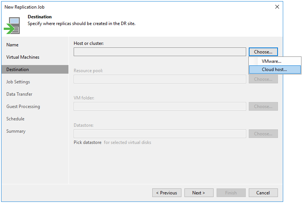Screen dimensions: 303x203
Task: Select VMware... from the popup menu
Action: click(x=271, y=61)
